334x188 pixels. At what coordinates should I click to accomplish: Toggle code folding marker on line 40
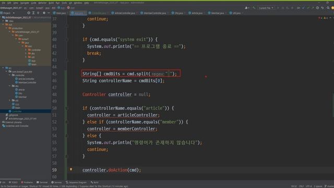tap(67, 40)
